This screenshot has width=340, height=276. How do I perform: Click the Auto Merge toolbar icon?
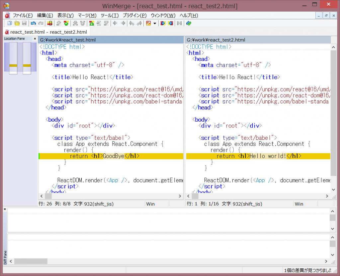click(x=179, y=23)
